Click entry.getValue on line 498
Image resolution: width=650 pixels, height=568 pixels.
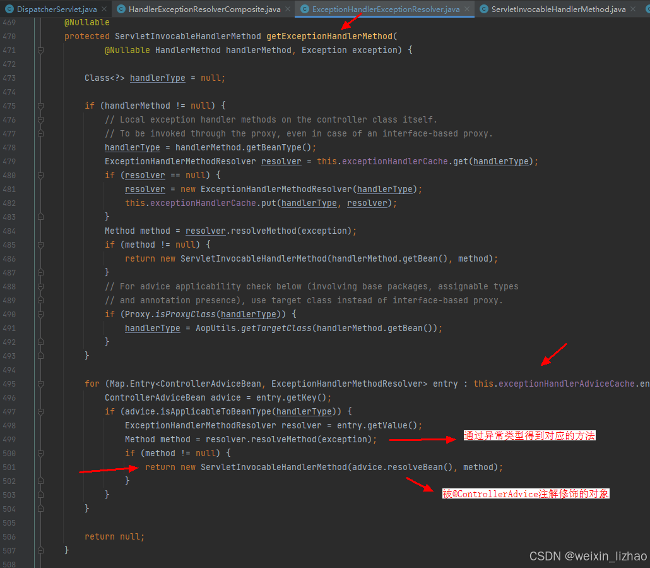372,426
